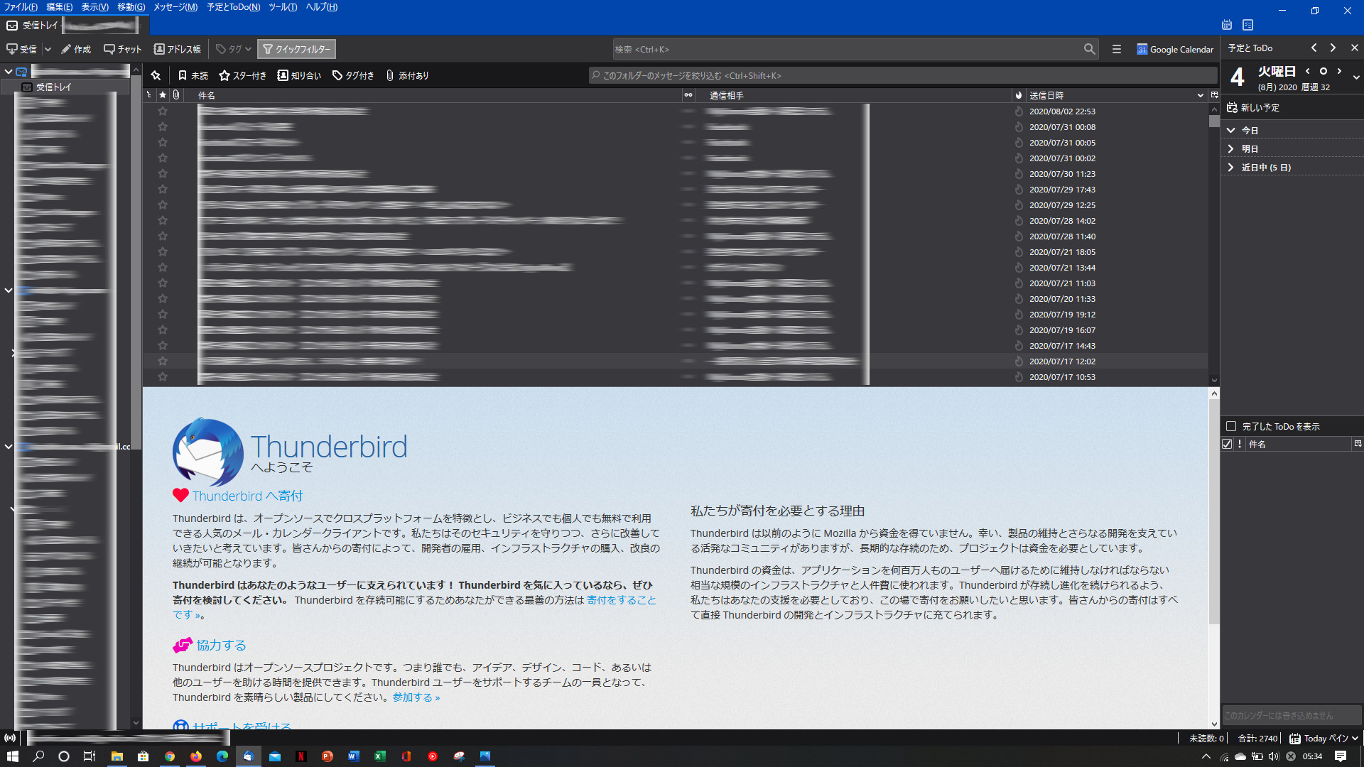Open the 寄付をすること donate link

tap(622, 600)
